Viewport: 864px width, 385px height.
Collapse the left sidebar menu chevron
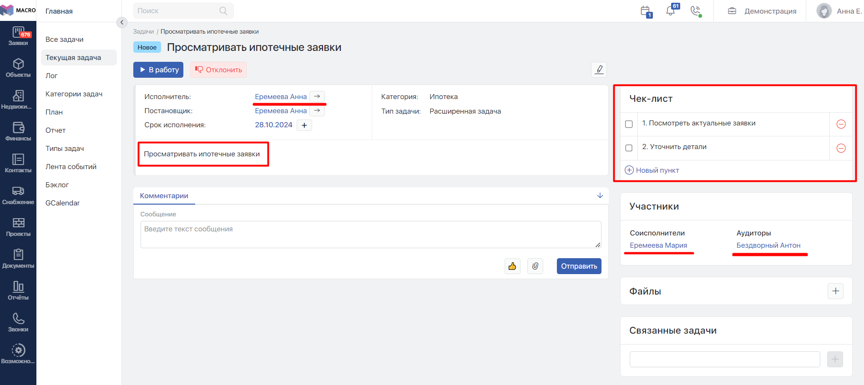click(x=122, y=22)
